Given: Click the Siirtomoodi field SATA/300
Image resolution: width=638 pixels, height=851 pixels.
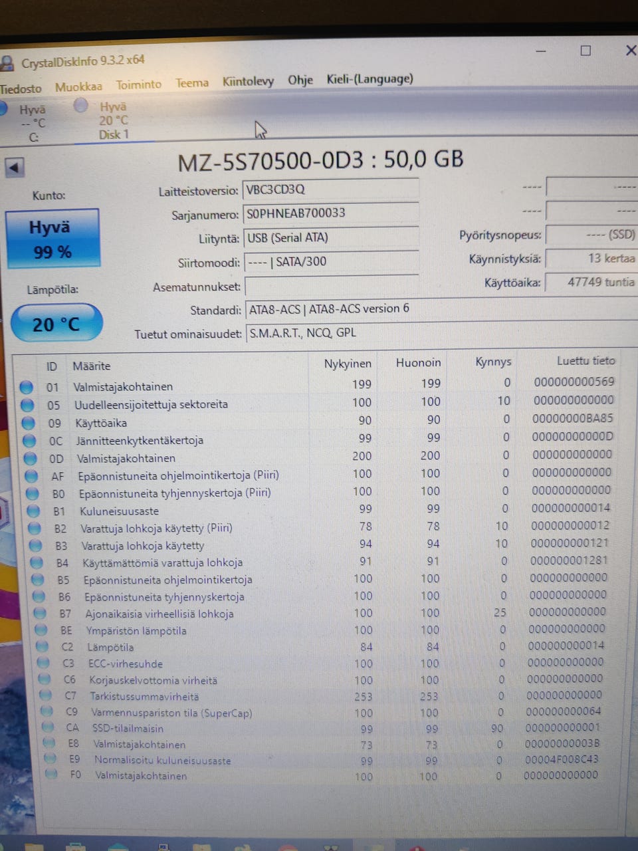Looking at the screenshot, I should click(331, 262).
